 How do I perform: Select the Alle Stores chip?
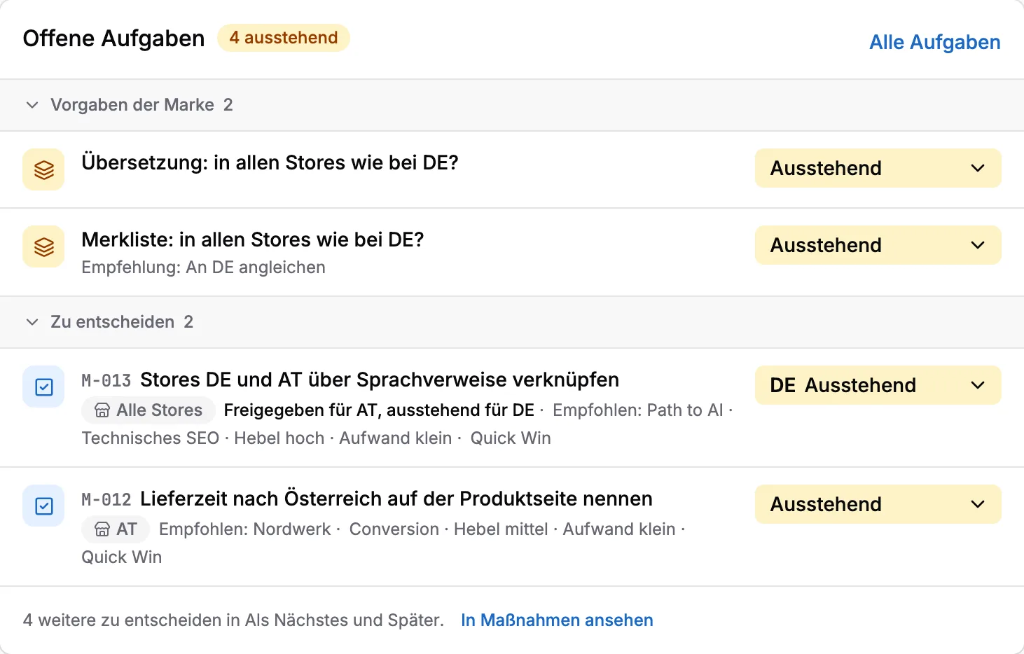[148, 410]
